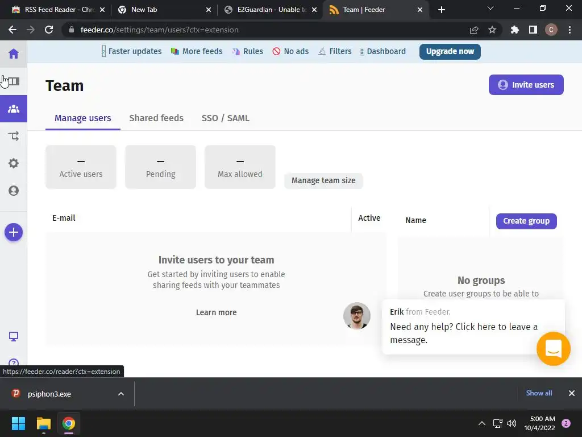Click the Upgrade now button
582x437 pixels.
tap(450, 51)
